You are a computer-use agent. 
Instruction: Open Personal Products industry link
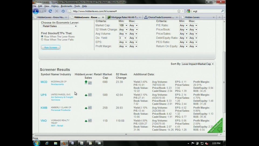pyautogui.click(x=61, y=110)
